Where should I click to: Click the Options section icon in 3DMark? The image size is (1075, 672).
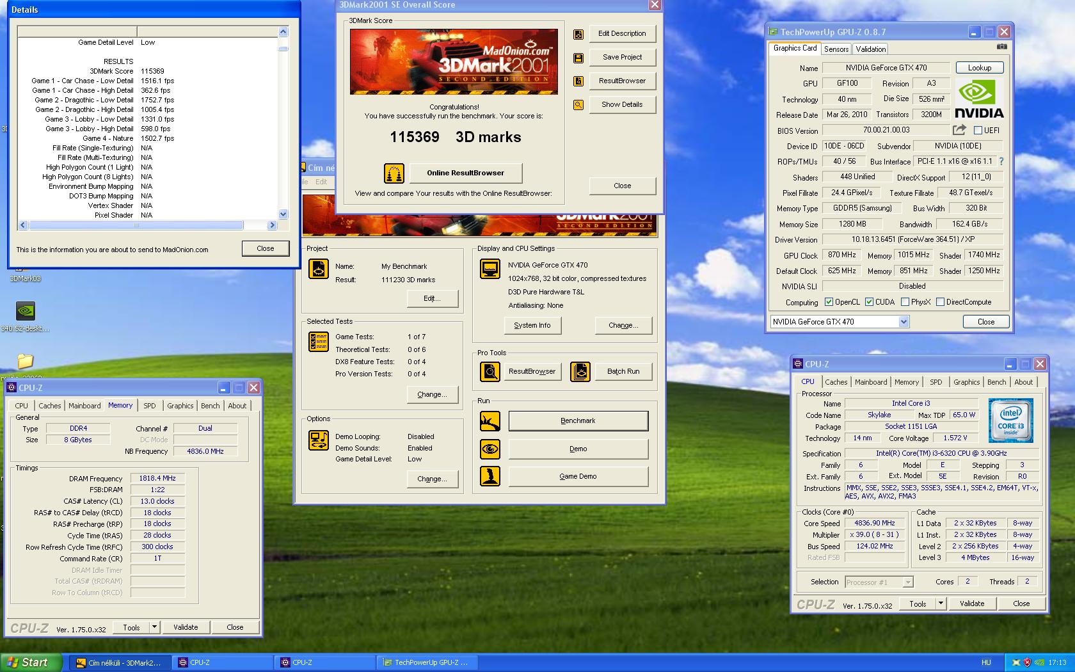(x=319, y=440)
